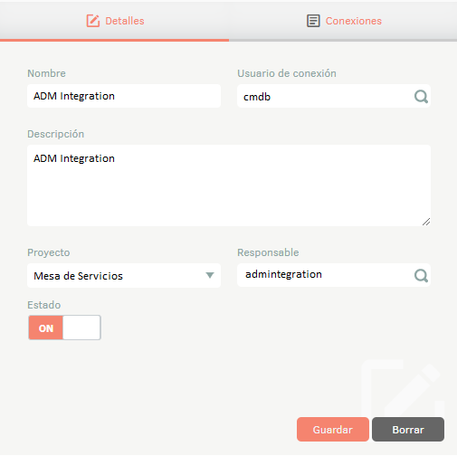Switch to the Conexiones tab
457x456 pixels.
coord(343,21)
